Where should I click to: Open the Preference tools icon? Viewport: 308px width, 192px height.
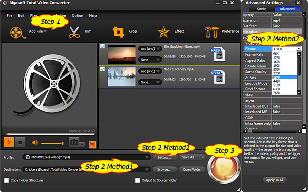pyautogui.click(x=212, y=32)
